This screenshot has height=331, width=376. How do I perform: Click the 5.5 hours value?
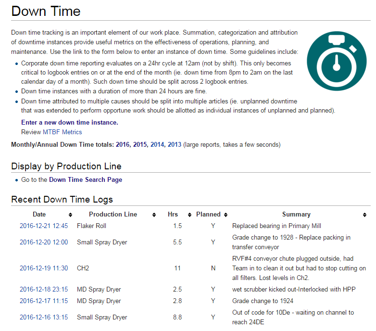click(177, 242)
